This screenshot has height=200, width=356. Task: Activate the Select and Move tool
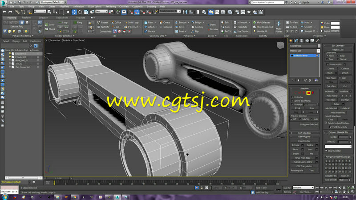coord(74,12)
